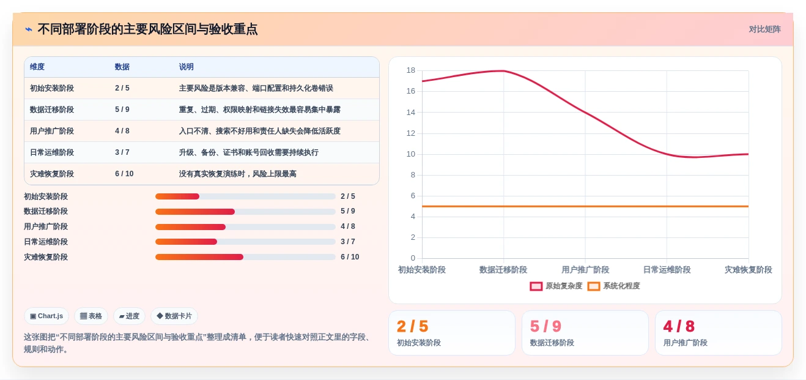
Task: Click the lightning icon beside the title
Action: pos(29,29)
